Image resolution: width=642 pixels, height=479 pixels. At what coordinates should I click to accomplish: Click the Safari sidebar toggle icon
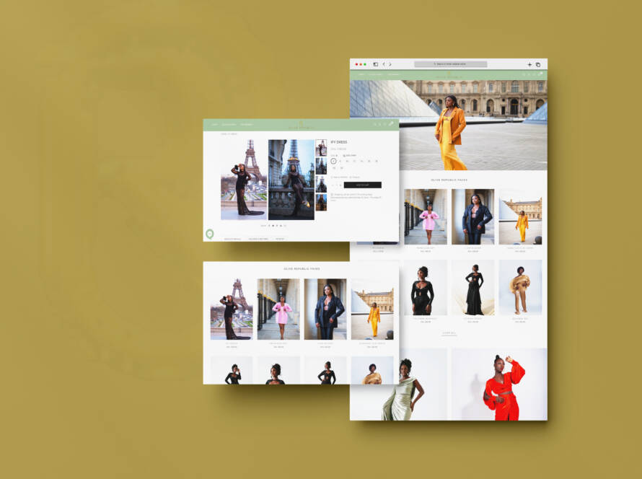pos(375,64)
